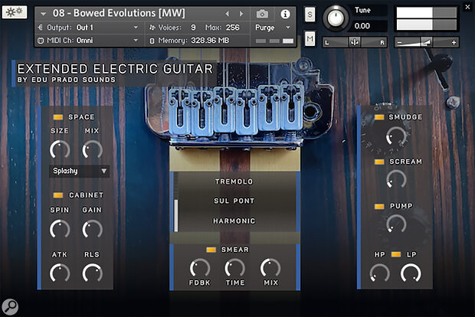This screenshot has width=475, height=317.
Task: Open the info icon in header
Action: [x=285, y=14]
